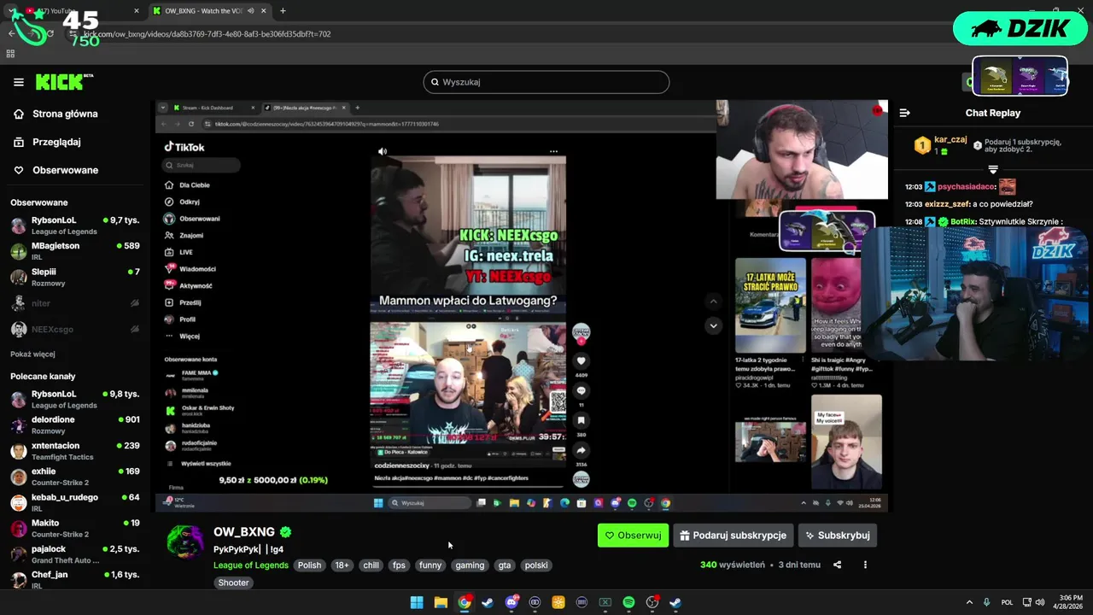Open the browser apps grid bookmark icon

(10, 54)
